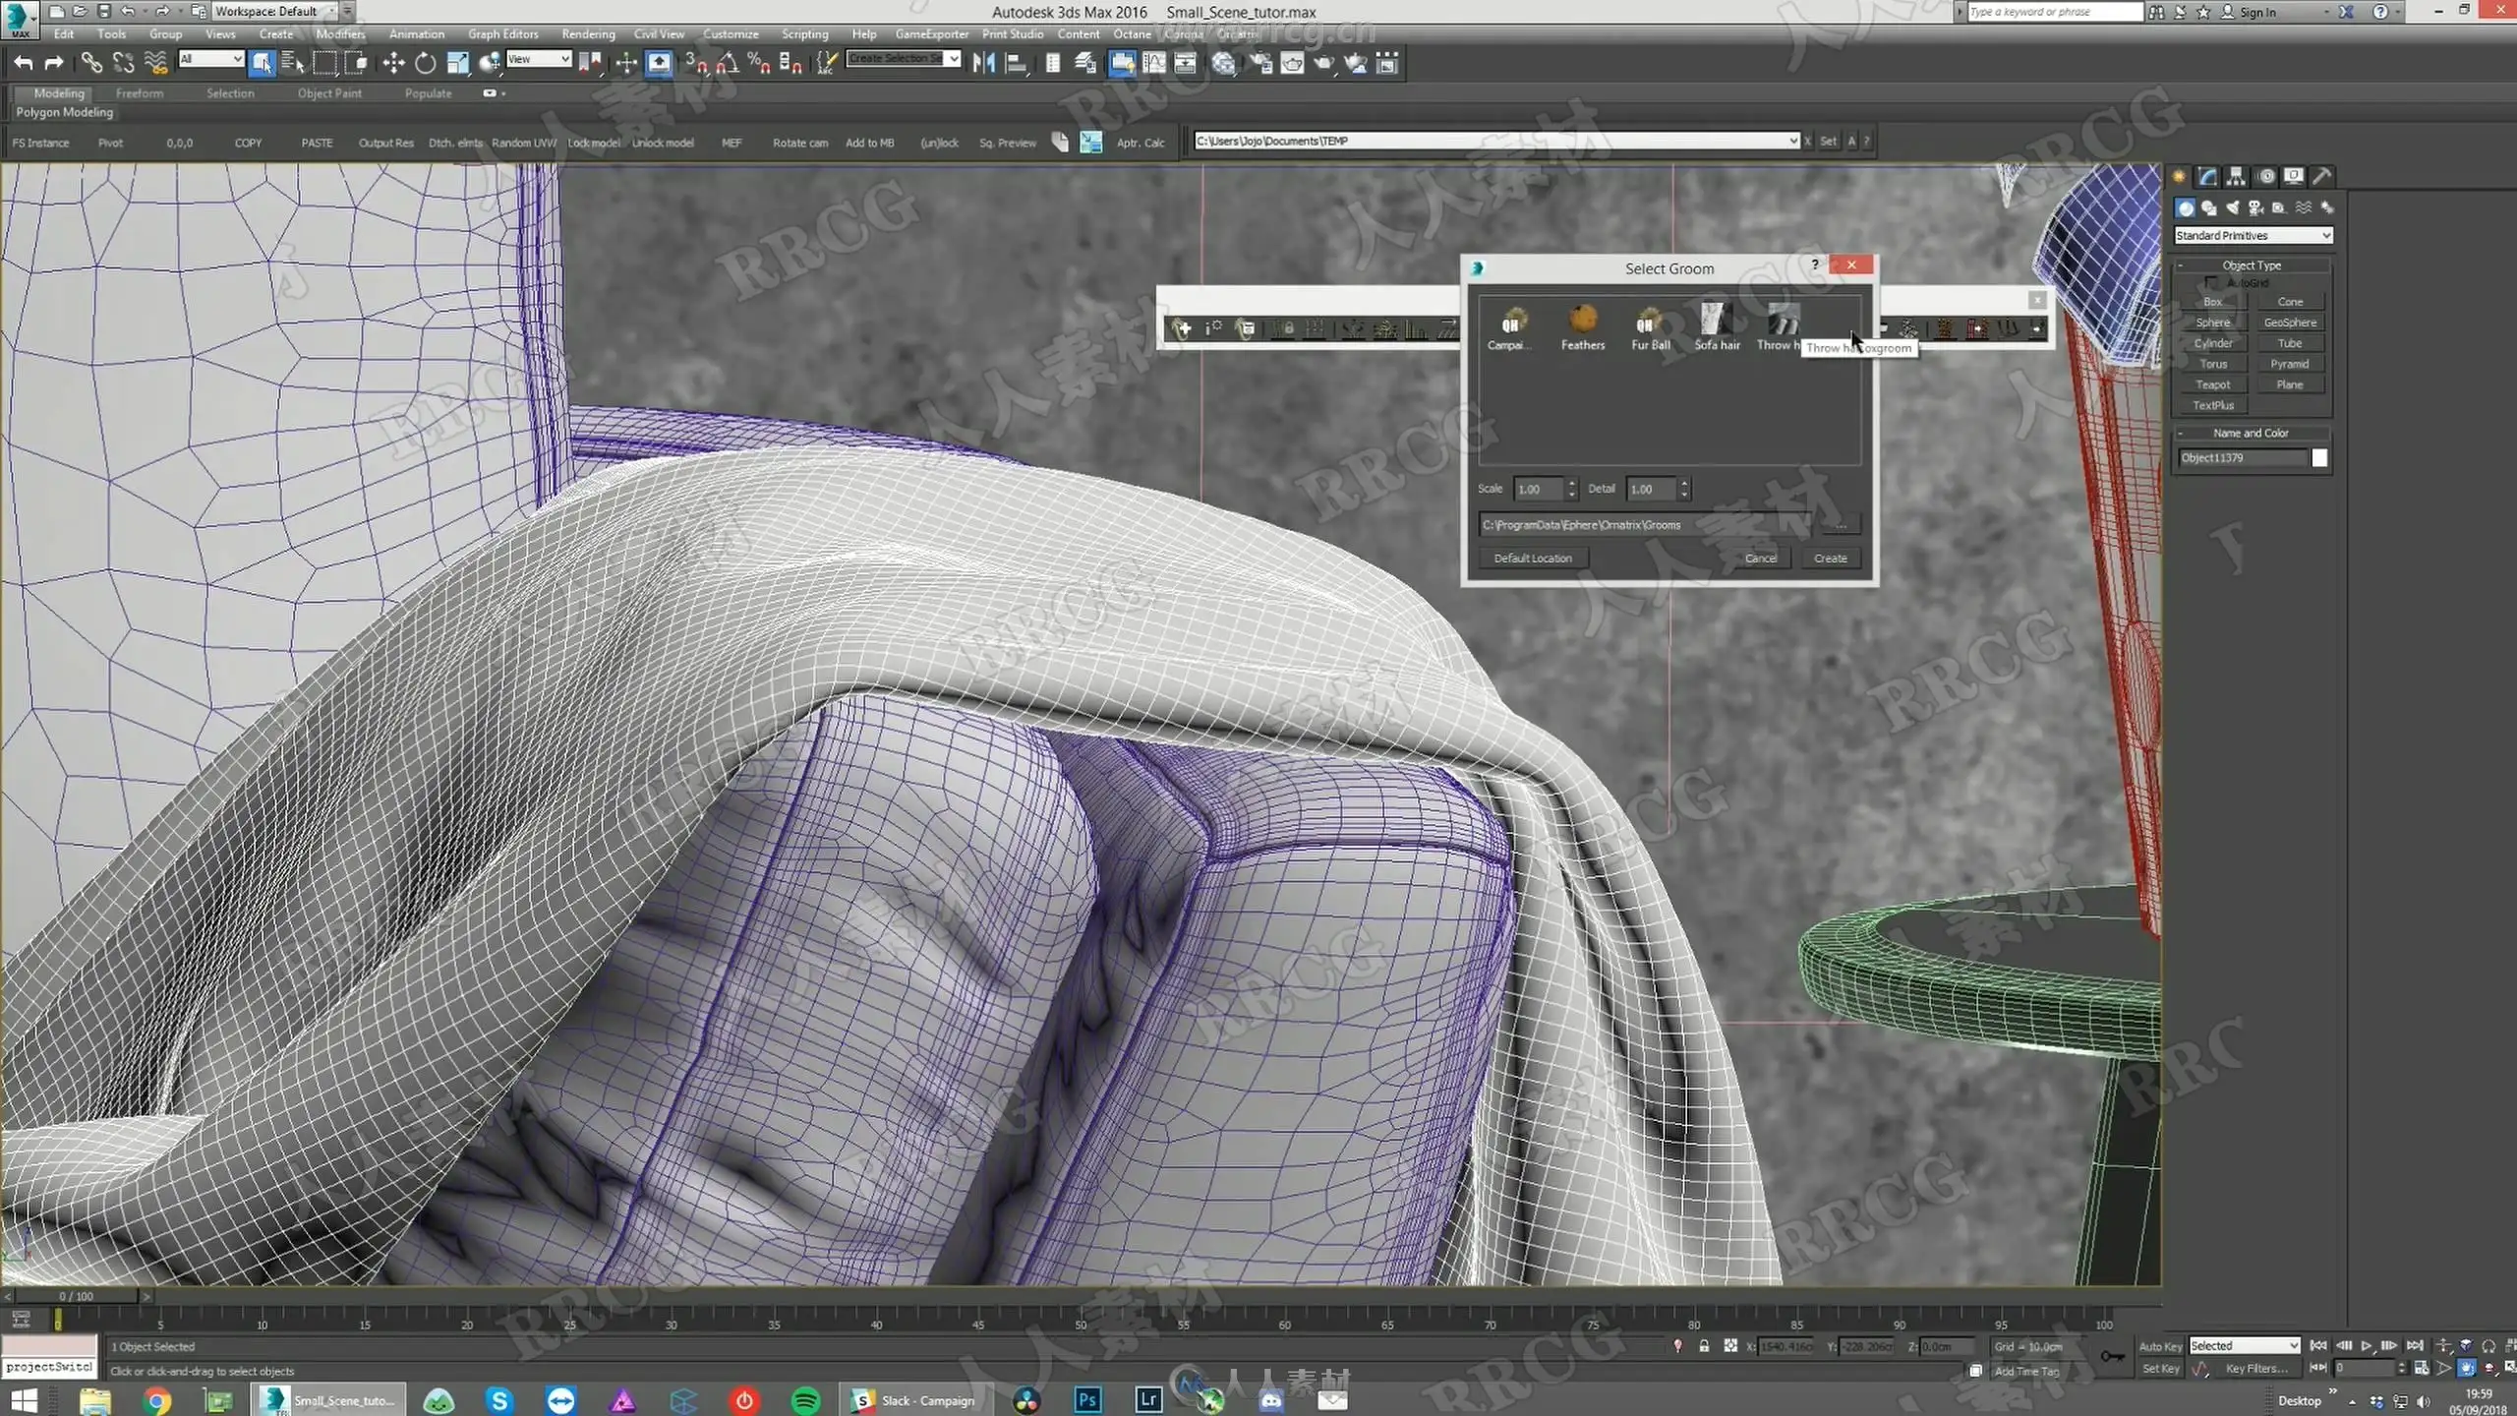
Task: Enable the AutoGrid checkbox
Action: [2211, 283]
